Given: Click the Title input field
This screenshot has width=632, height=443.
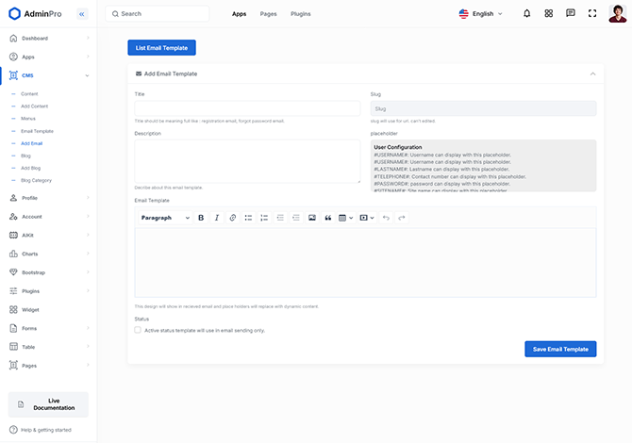Looking at the screenshot, I should (x=247, y=108).
